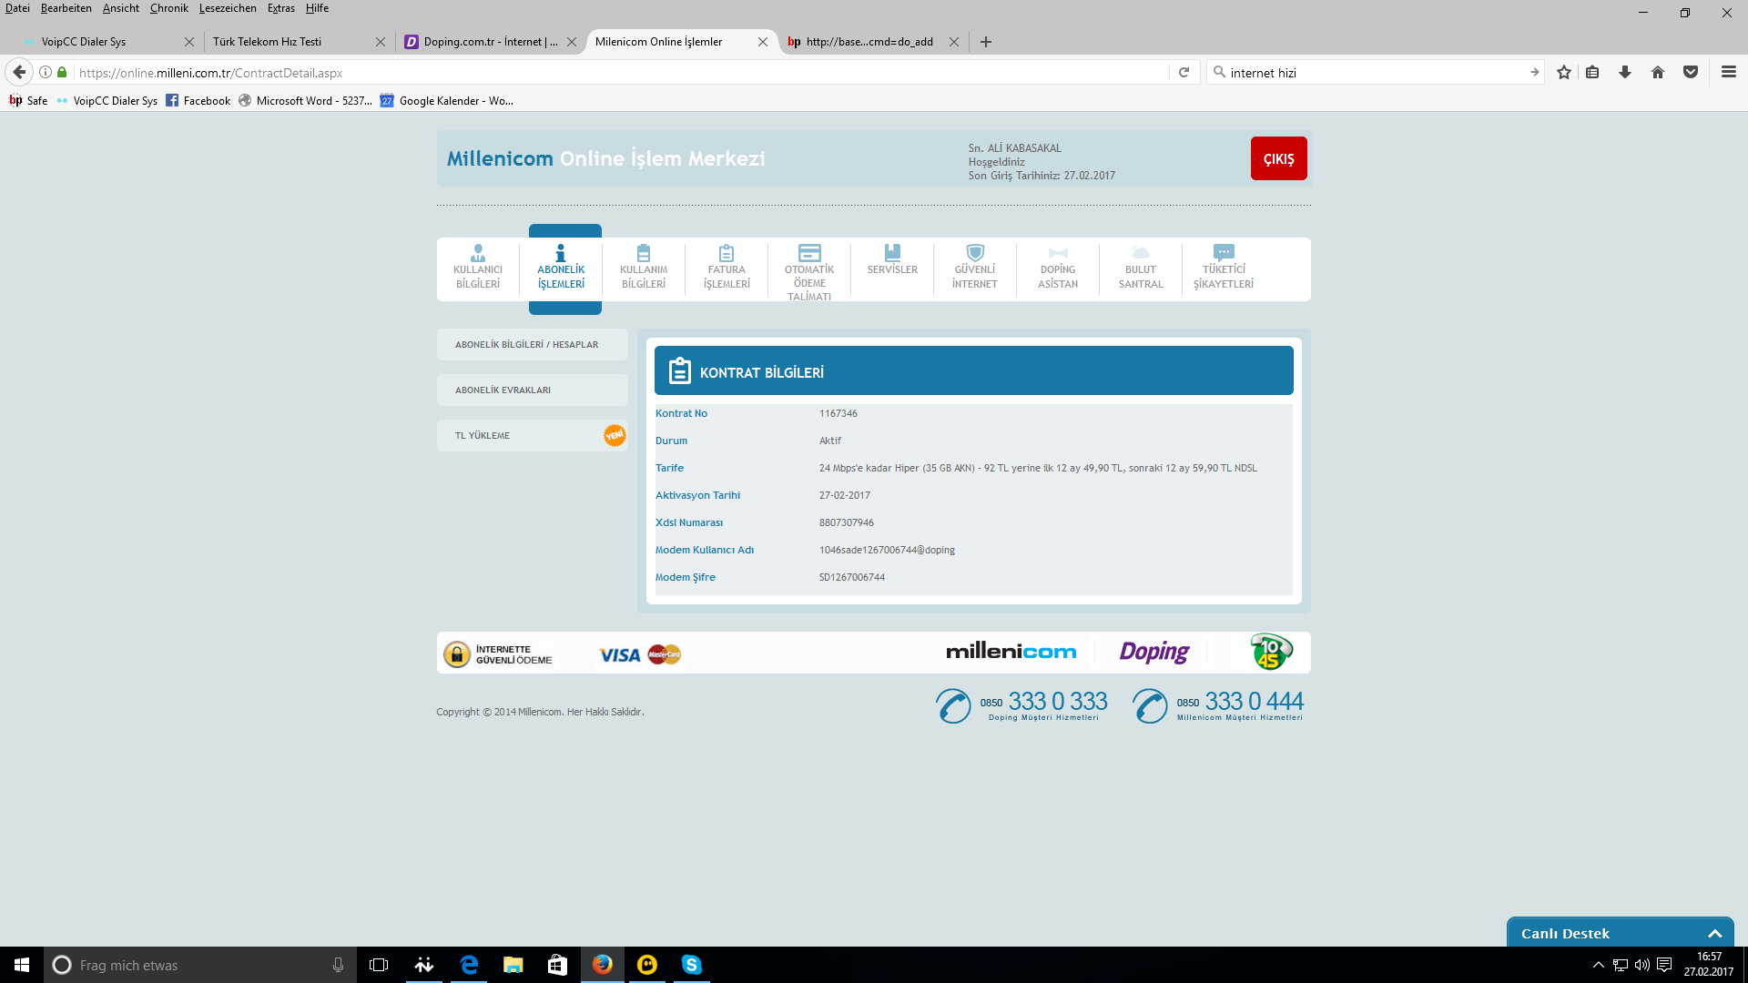
Task: Open Bulut Santral cloud icon
Action: pos(1141,252)
